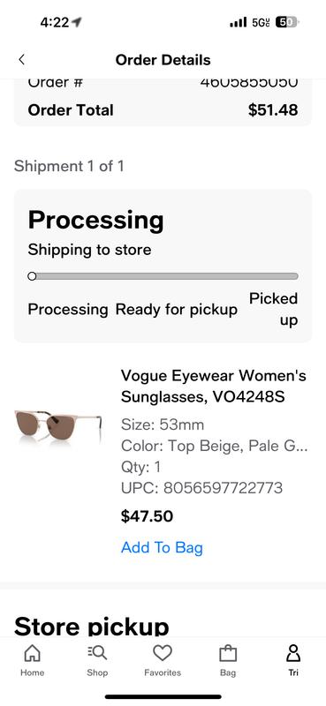
Task: Open the Shop search icon
Action: (97, 653)
